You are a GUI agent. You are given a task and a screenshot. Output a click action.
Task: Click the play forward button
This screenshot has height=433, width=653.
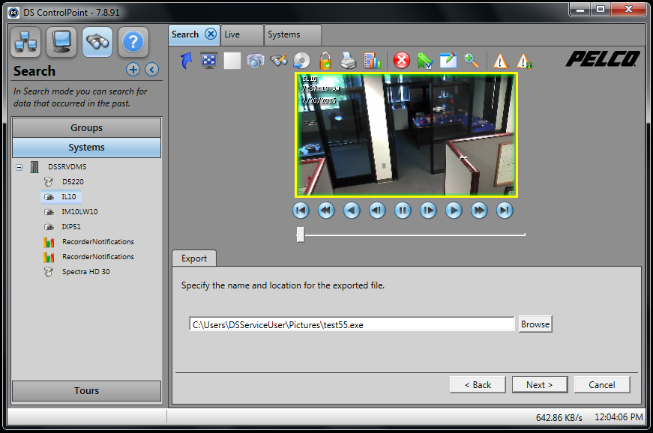click(x=454, y=211)
